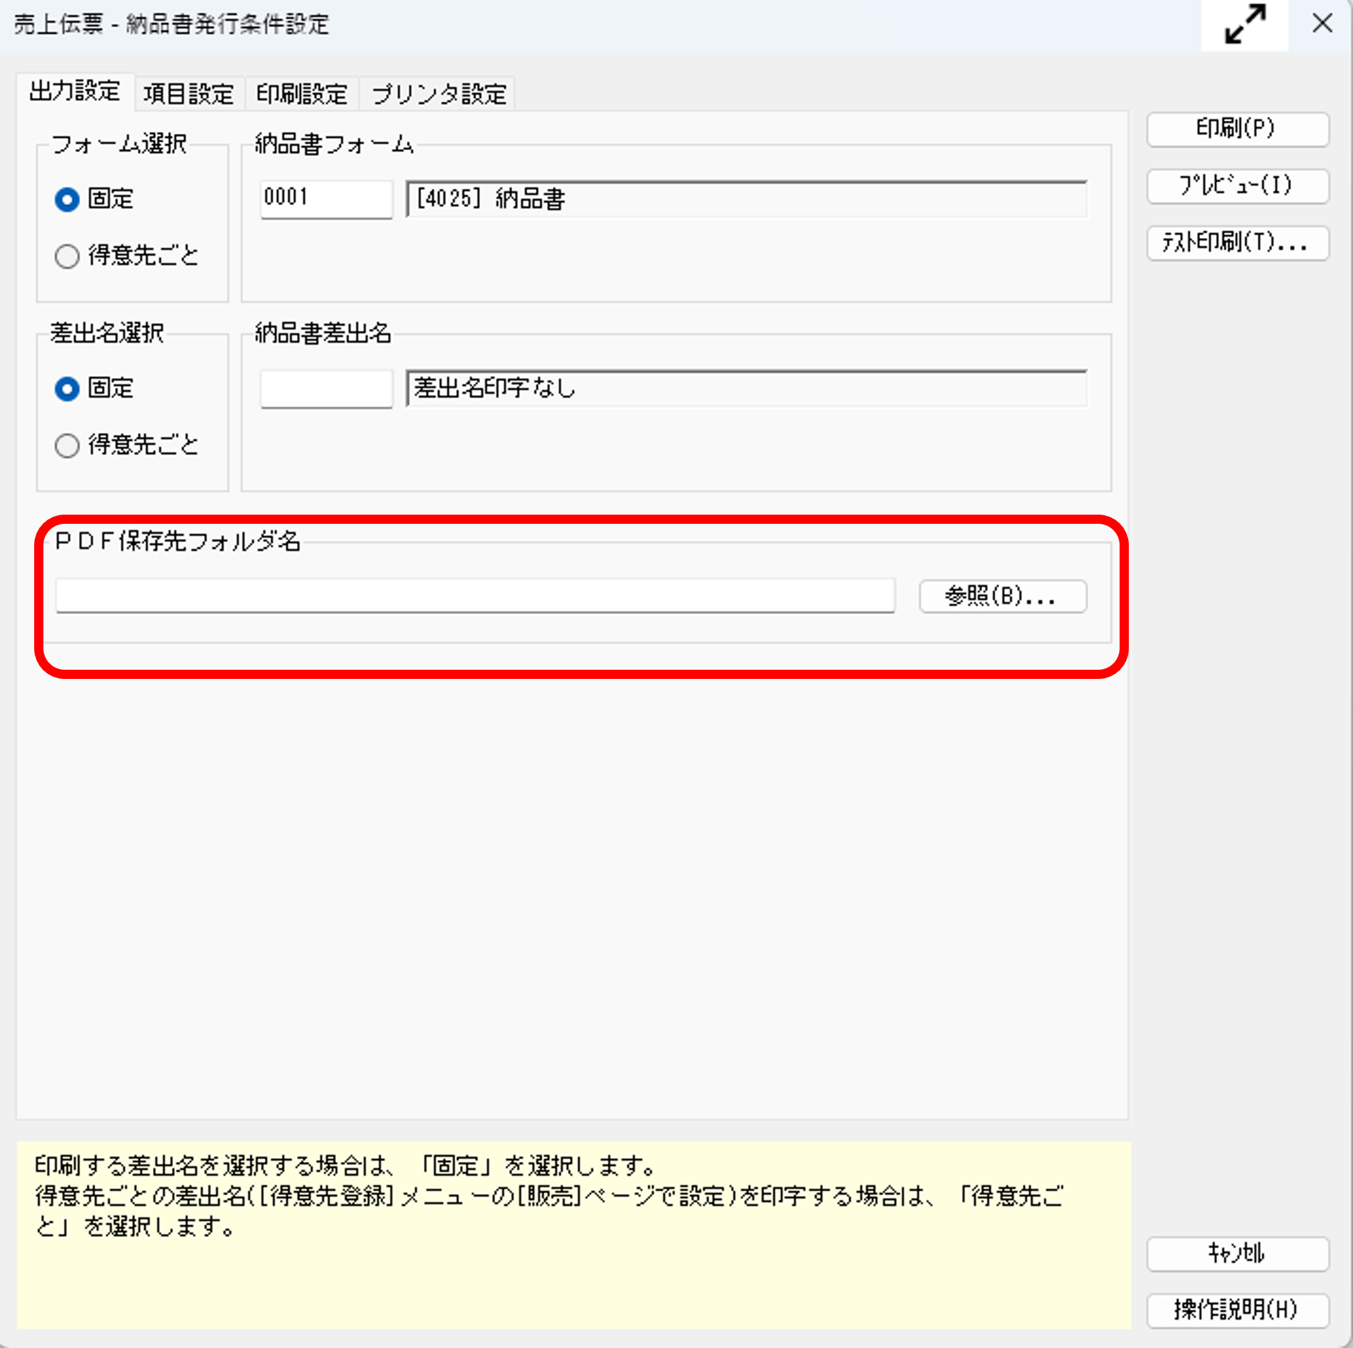
Task: Click the 参照(B)... browse button
Action: [x=1003, y=596]
